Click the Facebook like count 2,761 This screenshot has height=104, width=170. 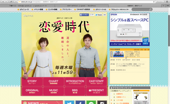pyautogui.click(x=92, y=15)
